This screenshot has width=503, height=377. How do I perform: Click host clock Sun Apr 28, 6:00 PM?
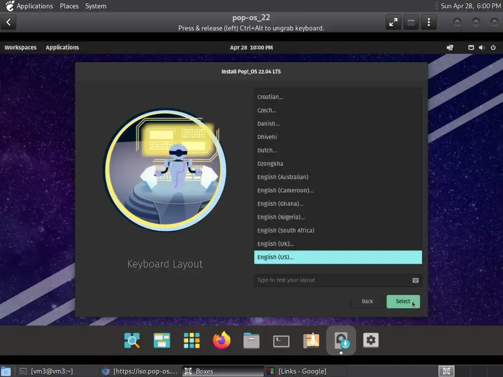[x=470, y=6]
